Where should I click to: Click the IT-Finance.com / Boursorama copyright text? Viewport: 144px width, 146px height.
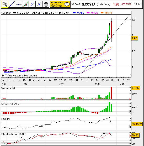(x=19, y=76)
